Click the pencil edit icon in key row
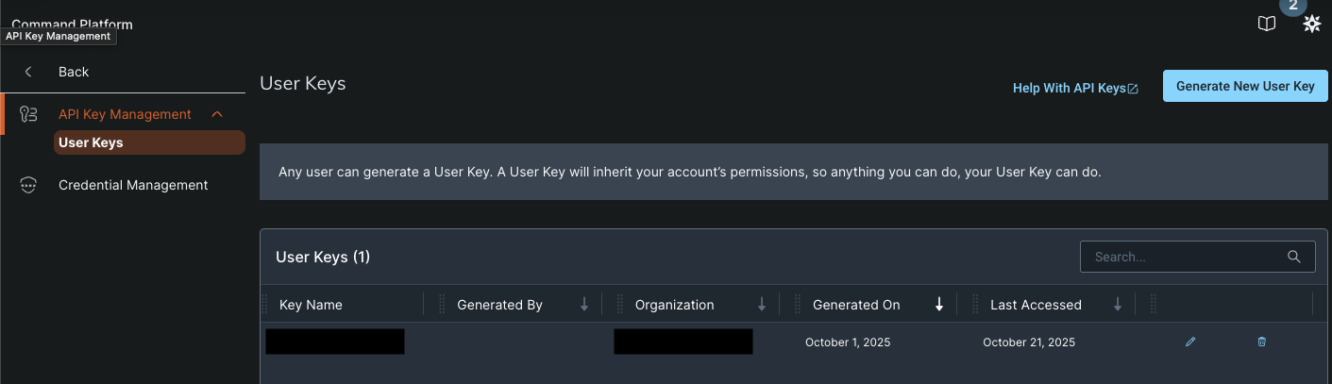This screenshot has height=384, width=1332. pos(1190,342)
